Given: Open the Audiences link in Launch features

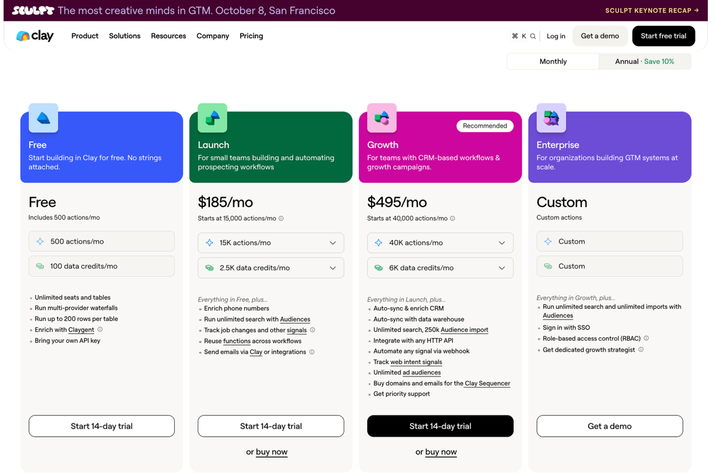Looking at the screenshot, I should (x=295, y=319).
